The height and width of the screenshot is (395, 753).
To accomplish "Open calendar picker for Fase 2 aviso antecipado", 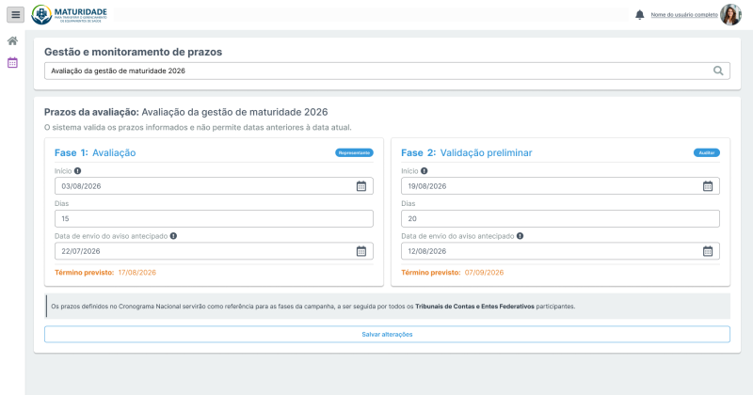I will [x=708, y=251].
